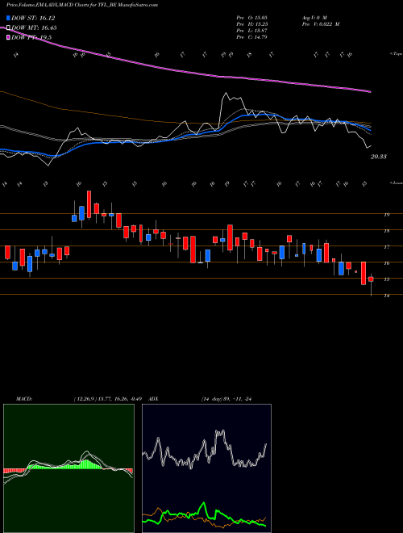Click the last red candlestick near 15
The height and width of the screenshot is (533, 403).
[x=371, y=279]
